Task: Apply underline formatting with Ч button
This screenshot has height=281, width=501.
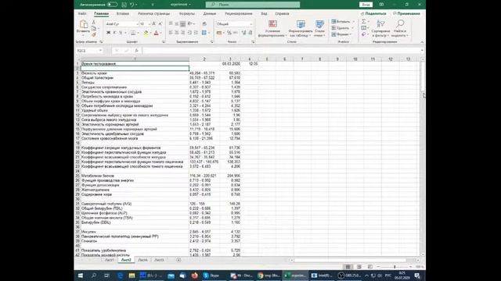Action: (x=121, y=33)
